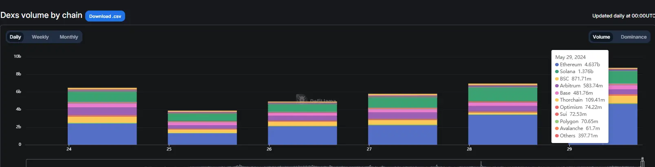Screen dimensions: 655x167
Task: Click the 'BSC 871.71m' tooltip row
Action: pos(573,79)
